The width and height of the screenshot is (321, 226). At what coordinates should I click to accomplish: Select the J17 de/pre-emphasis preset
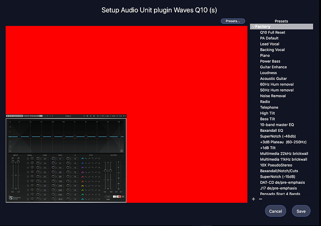tap(278, 188)
